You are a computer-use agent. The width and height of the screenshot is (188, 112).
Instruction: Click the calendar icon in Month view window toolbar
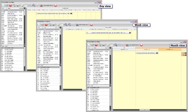pos(112,45)
